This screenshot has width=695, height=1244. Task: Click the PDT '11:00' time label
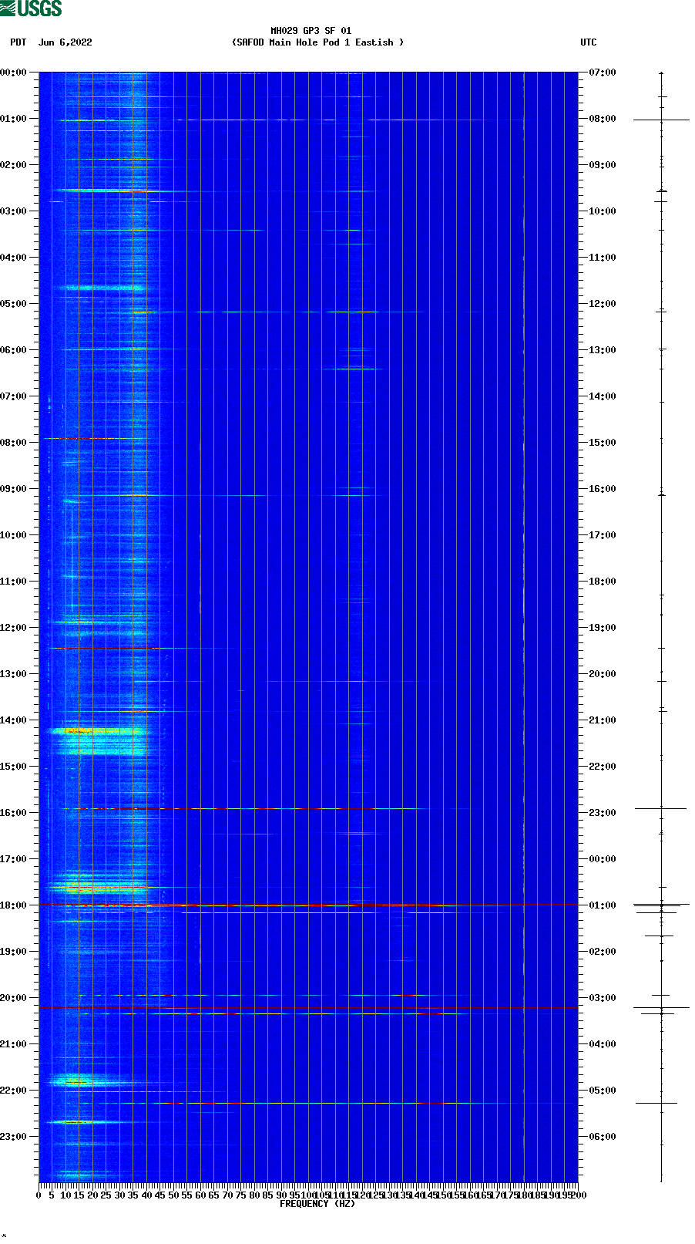[x=13, y=582]
